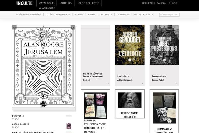Screen dimensions: 199x133
Task: View cart total 0,00€
Action: 173,3
